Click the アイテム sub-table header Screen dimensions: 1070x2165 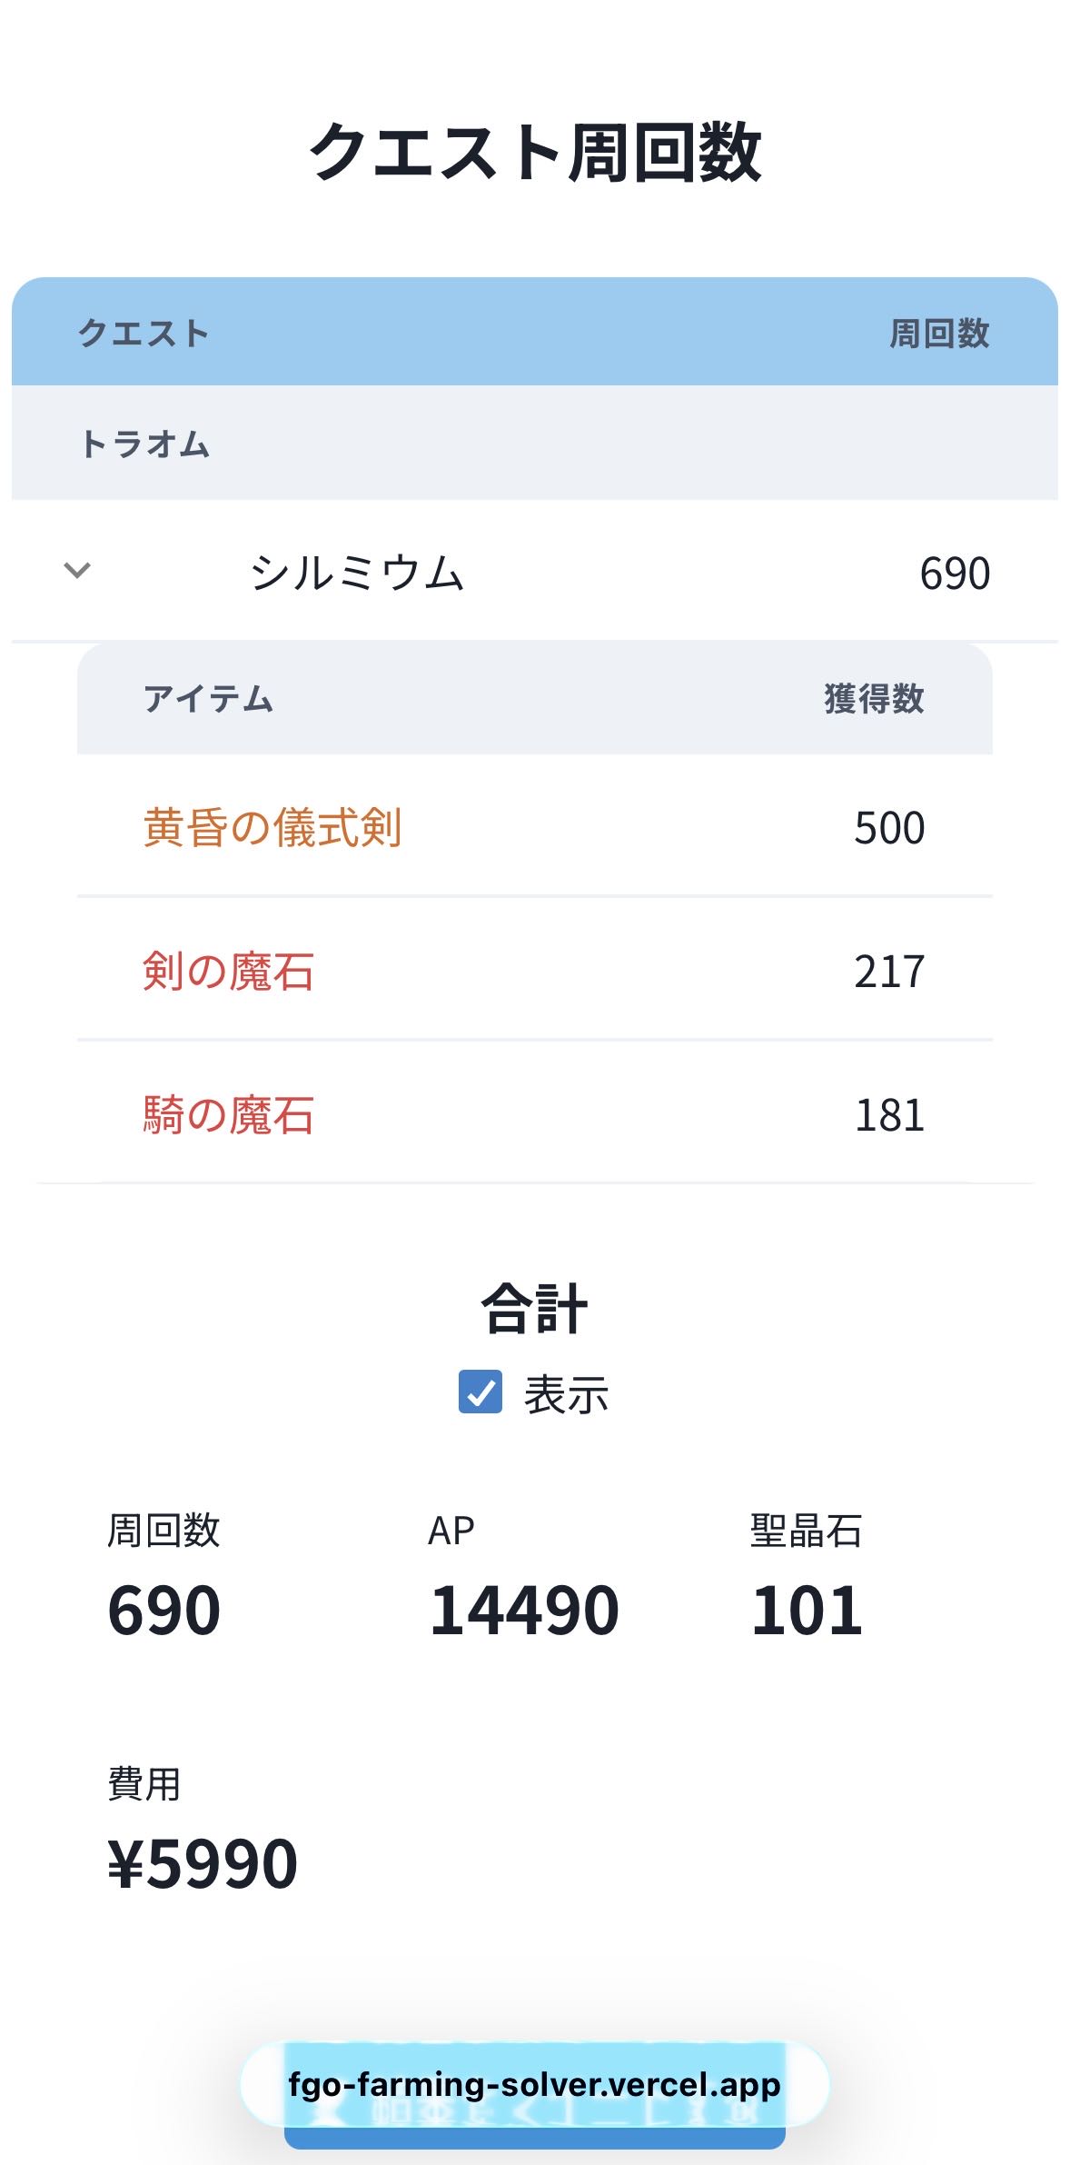[x=208, y=698]
